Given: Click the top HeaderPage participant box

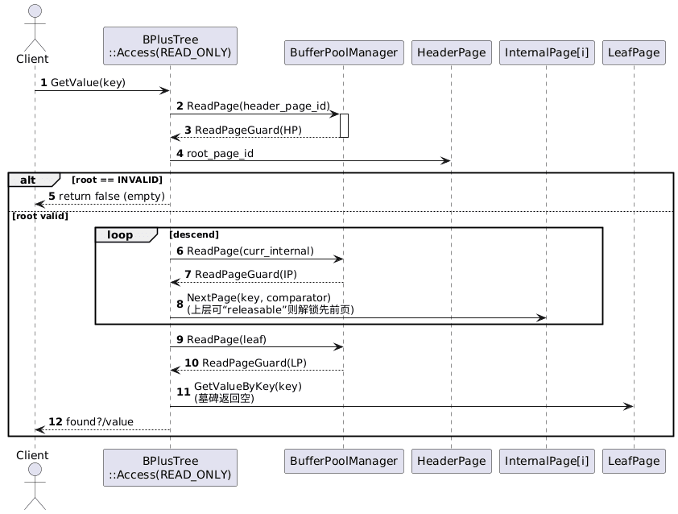Looking at the screenshot, I should 451,53.
